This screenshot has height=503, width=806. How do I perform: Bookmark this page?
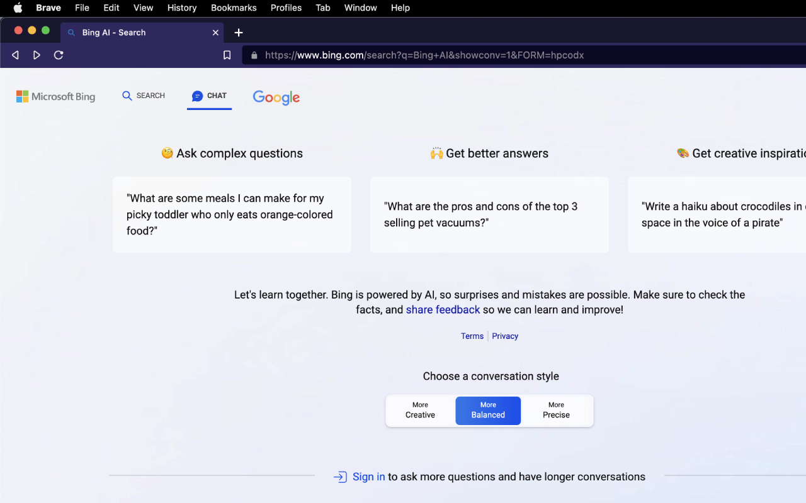[x=227, y=55]
